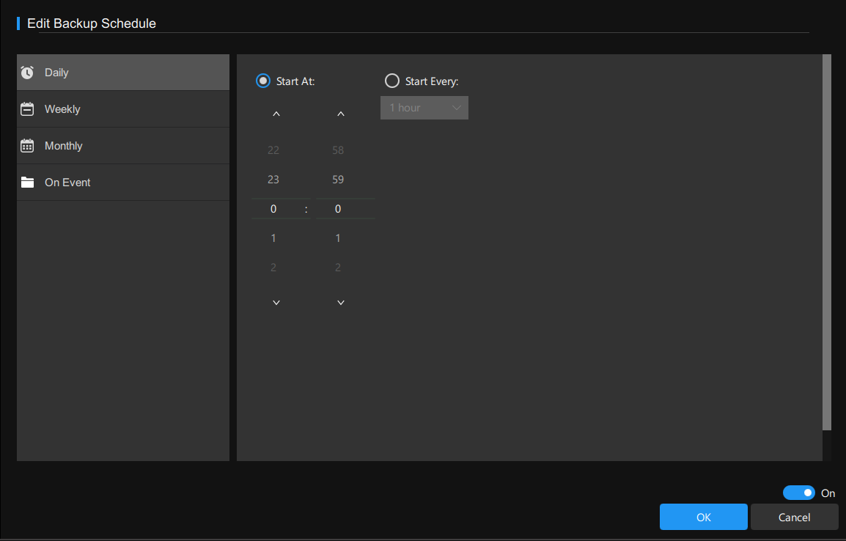Image resolution: width=846 pixels, height=541 pixels.
Task: Click the folder icon beside On Event
Action: point(27,183)
